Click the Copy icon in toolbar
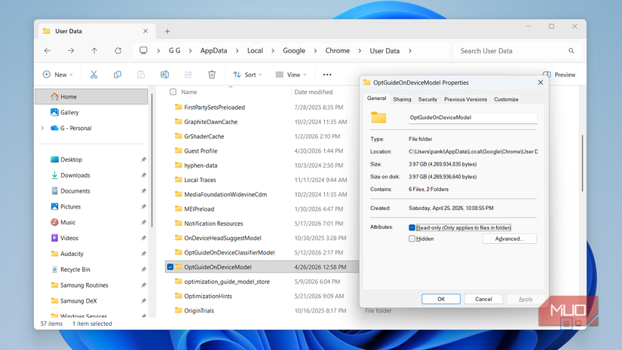The image size is (622, 350). pyautogui.click(x=118, y=75)
